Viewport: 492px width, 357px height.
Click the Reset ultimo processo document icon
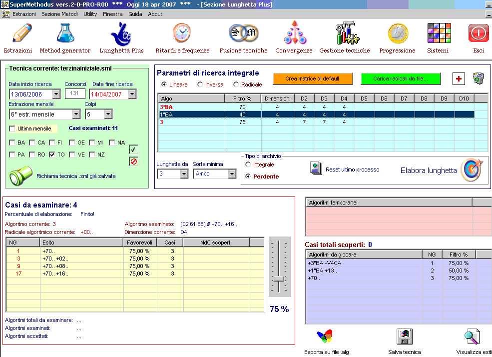tap(316, 168)
